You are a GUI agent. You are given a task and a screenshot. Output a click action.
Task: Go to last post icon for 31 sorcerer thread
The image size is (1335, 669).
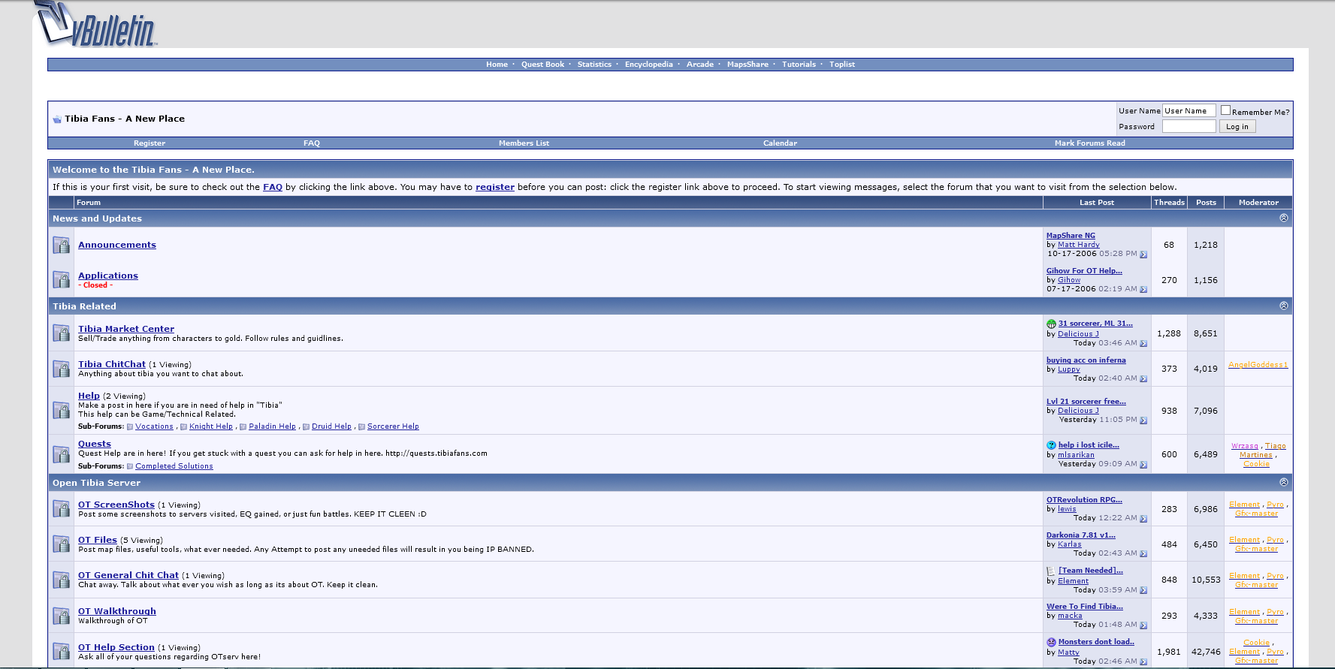coord(1143,343)
